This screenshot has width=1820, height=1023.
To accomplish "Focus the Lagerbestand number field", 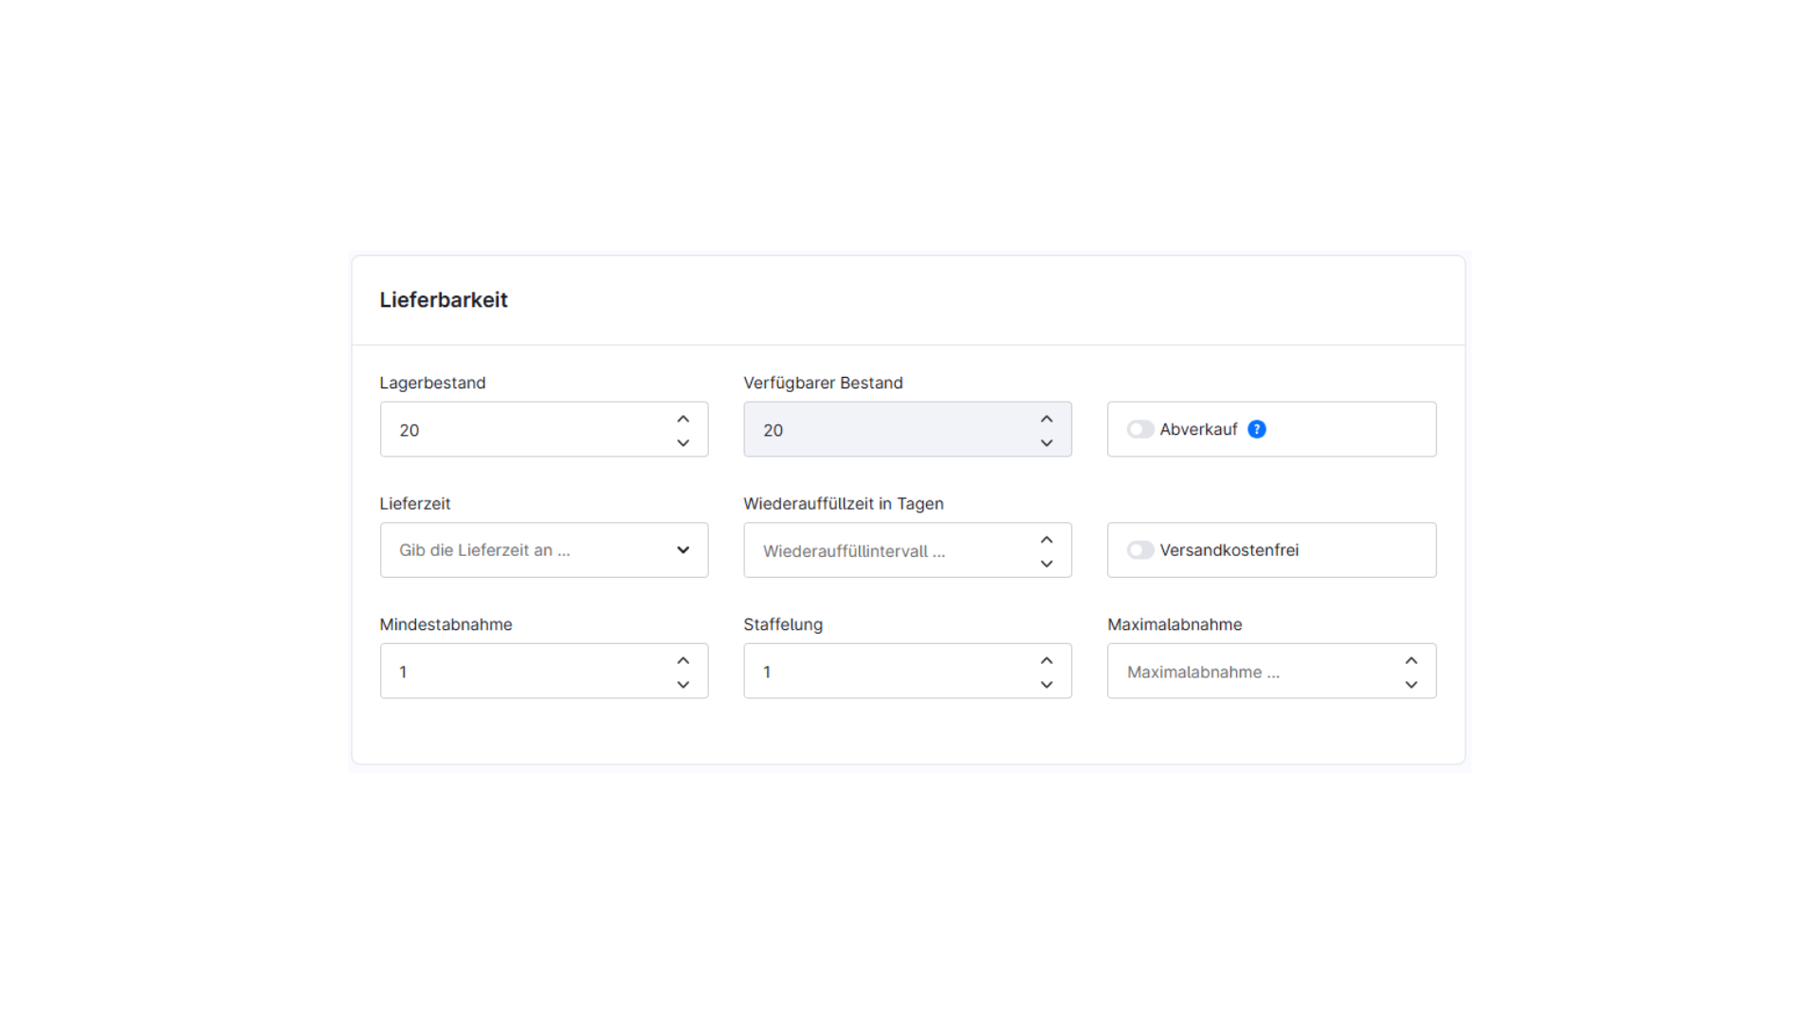I will 544,429.
